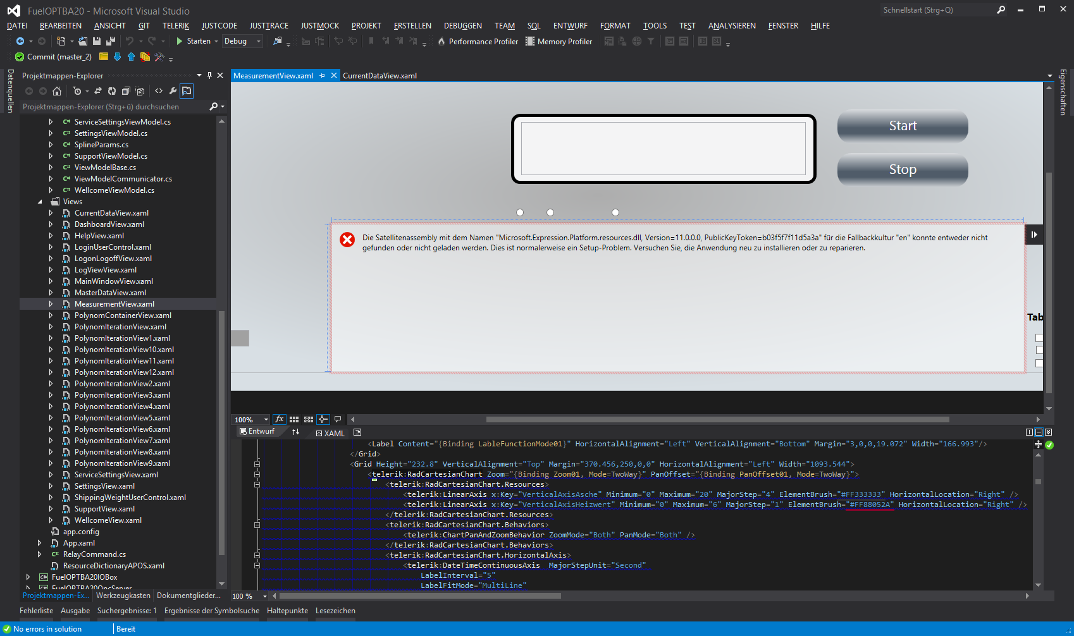The image size is (1074, 636).
Task: Collapse the Views folder
Action: click(40, 202)
